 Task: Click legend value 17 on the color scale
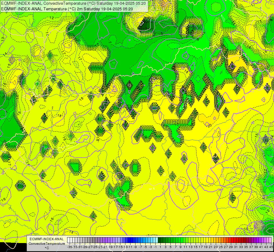point(201,247)
